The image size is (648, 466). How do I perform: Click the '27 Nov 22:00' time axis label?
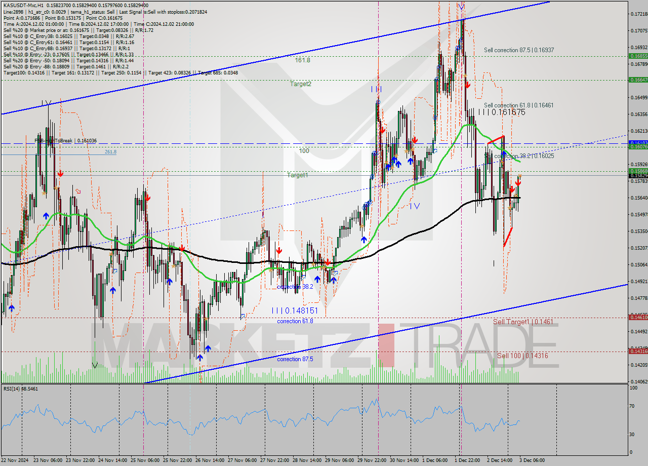(276, 460)
